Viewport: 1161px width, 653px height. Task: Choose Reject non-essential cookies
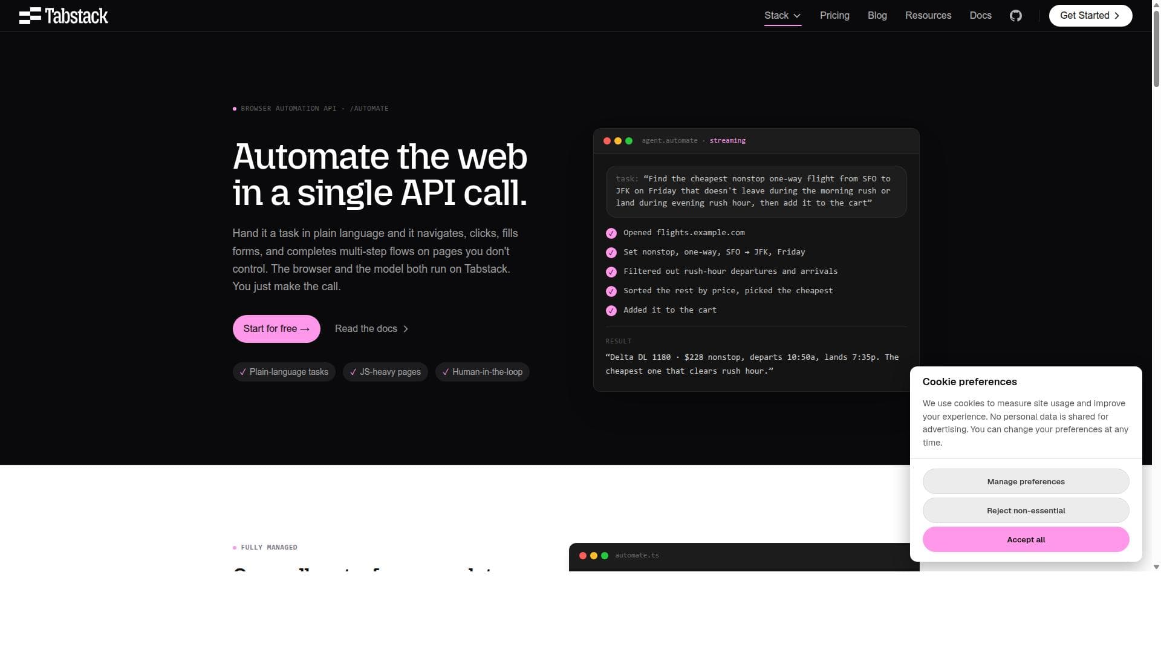(x=1026, y=510)
